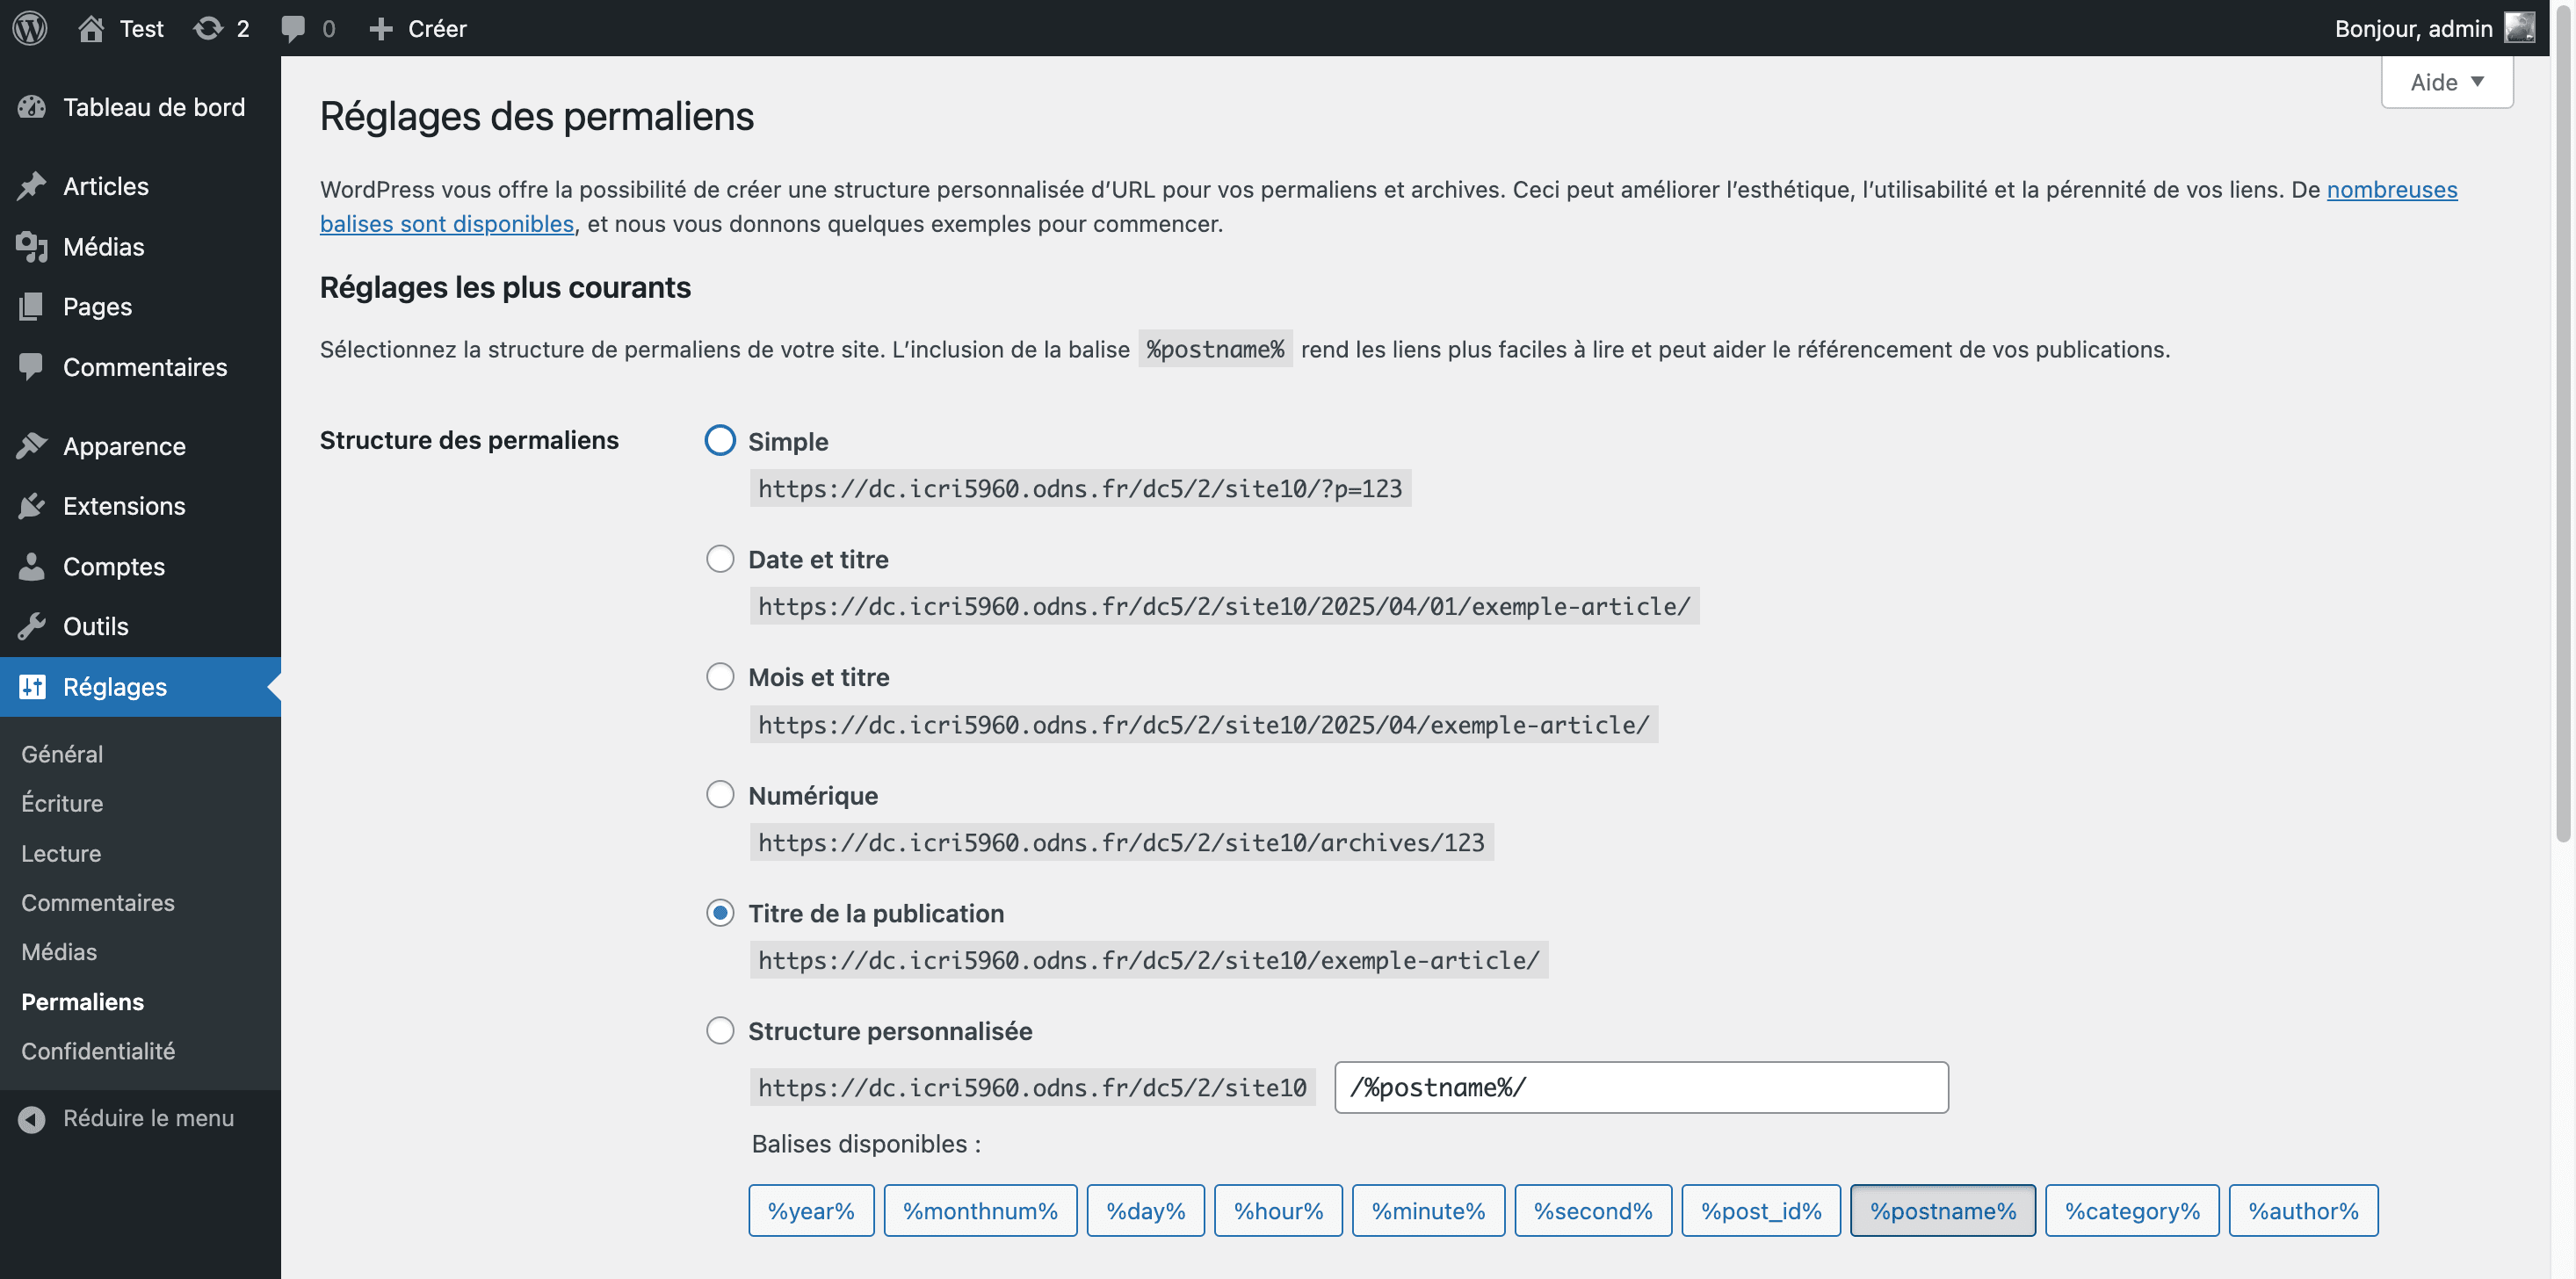Click the Comptes user icon
Screen dimensions: 2576x1279
click(32, 566)
